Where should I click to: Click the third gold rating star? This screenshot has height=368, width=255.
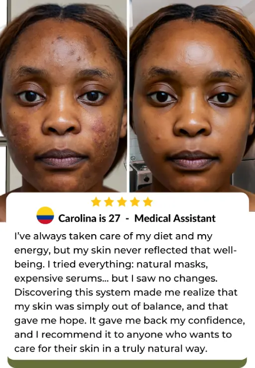tap(122, 202)
